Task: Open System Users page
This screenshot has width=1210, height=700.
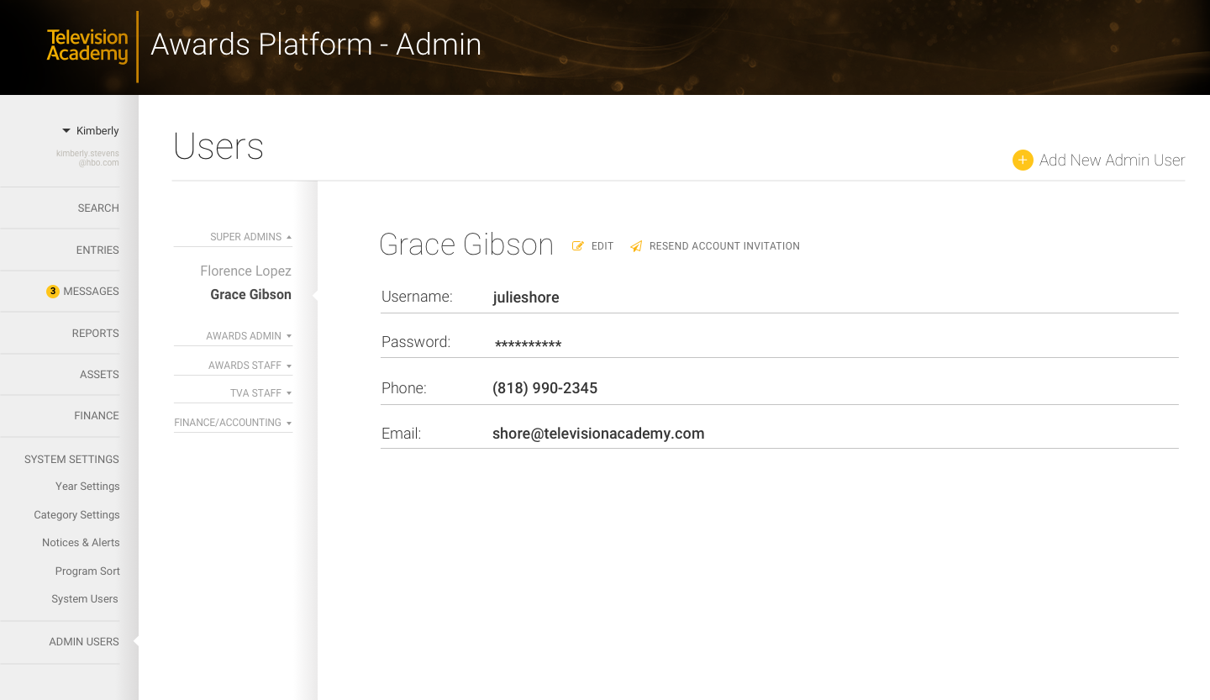Action: [85, 599]
